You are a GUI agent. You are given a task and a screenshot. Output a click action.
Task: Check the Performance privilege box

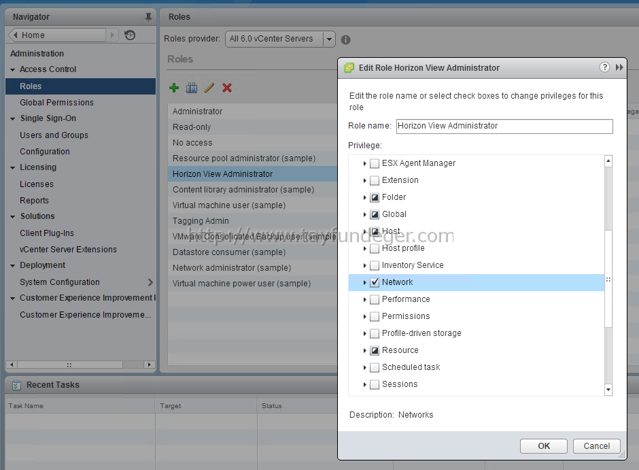[374, 299]
